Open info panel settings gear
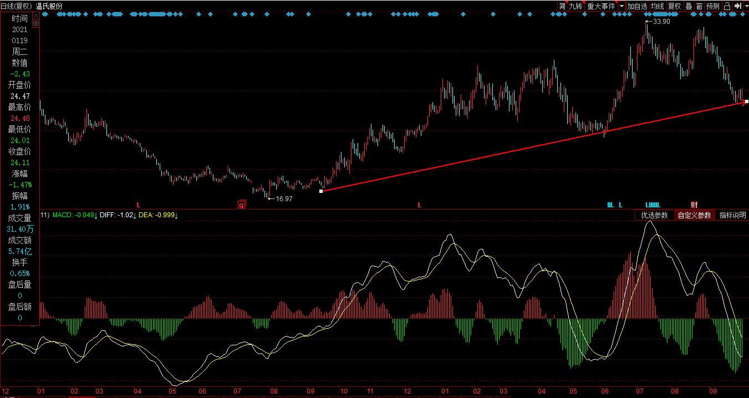This screenshot has height=398, width=749. coord(36,23)
